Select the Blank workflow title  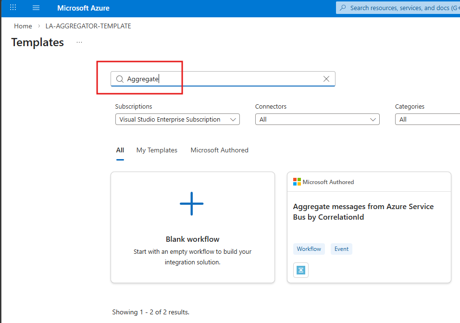192,239
